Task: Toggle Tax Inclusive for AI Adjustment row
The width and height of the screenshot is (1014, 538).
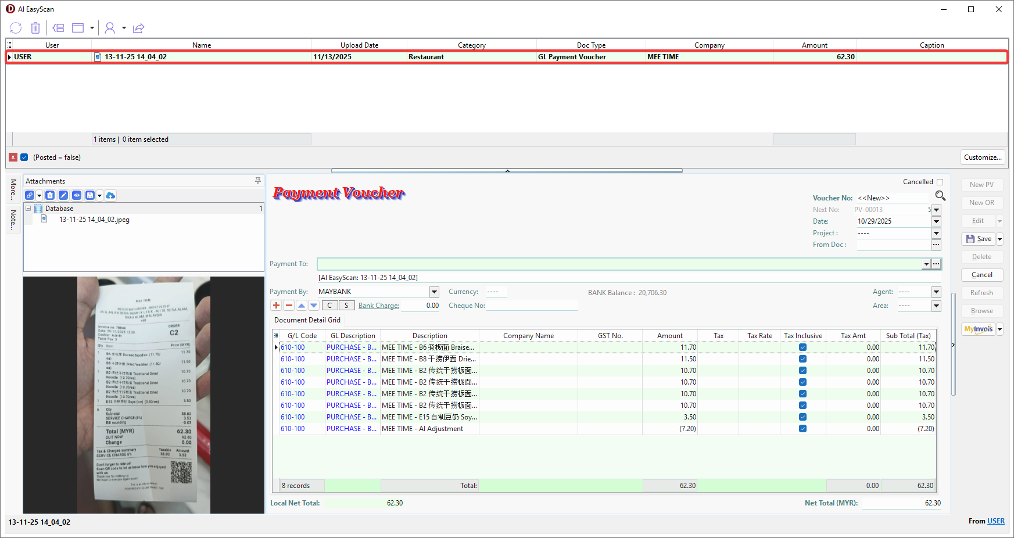Action: pyautogui.click(x=802, y=429)
